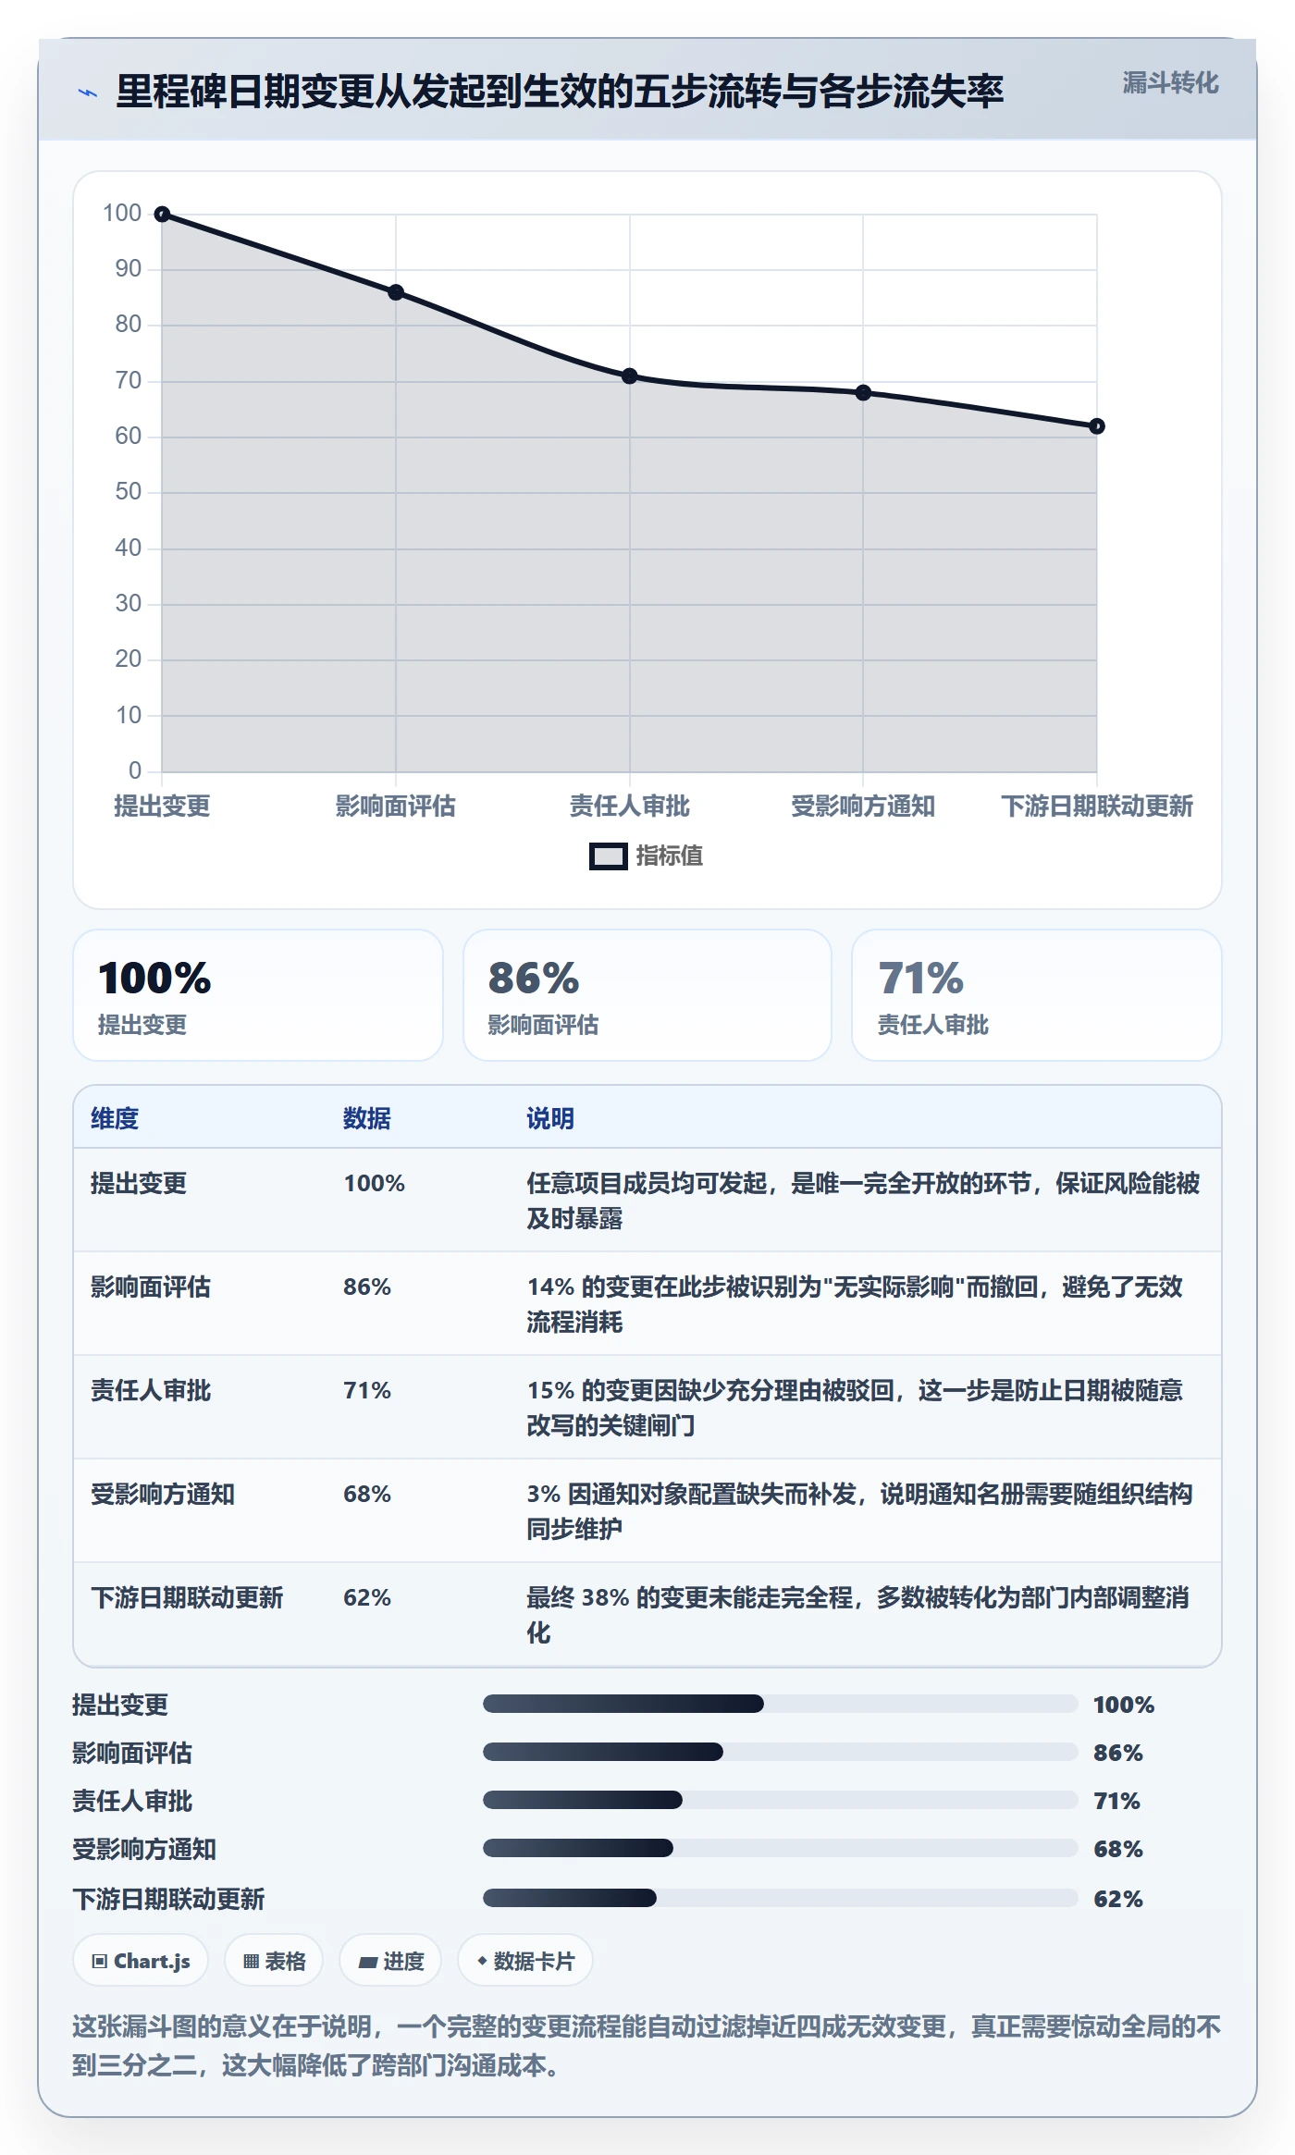Screen dimensions: 1295x2155
Task: Select the 影响面评估 cell in the table
Action: tap(151, 1287)
